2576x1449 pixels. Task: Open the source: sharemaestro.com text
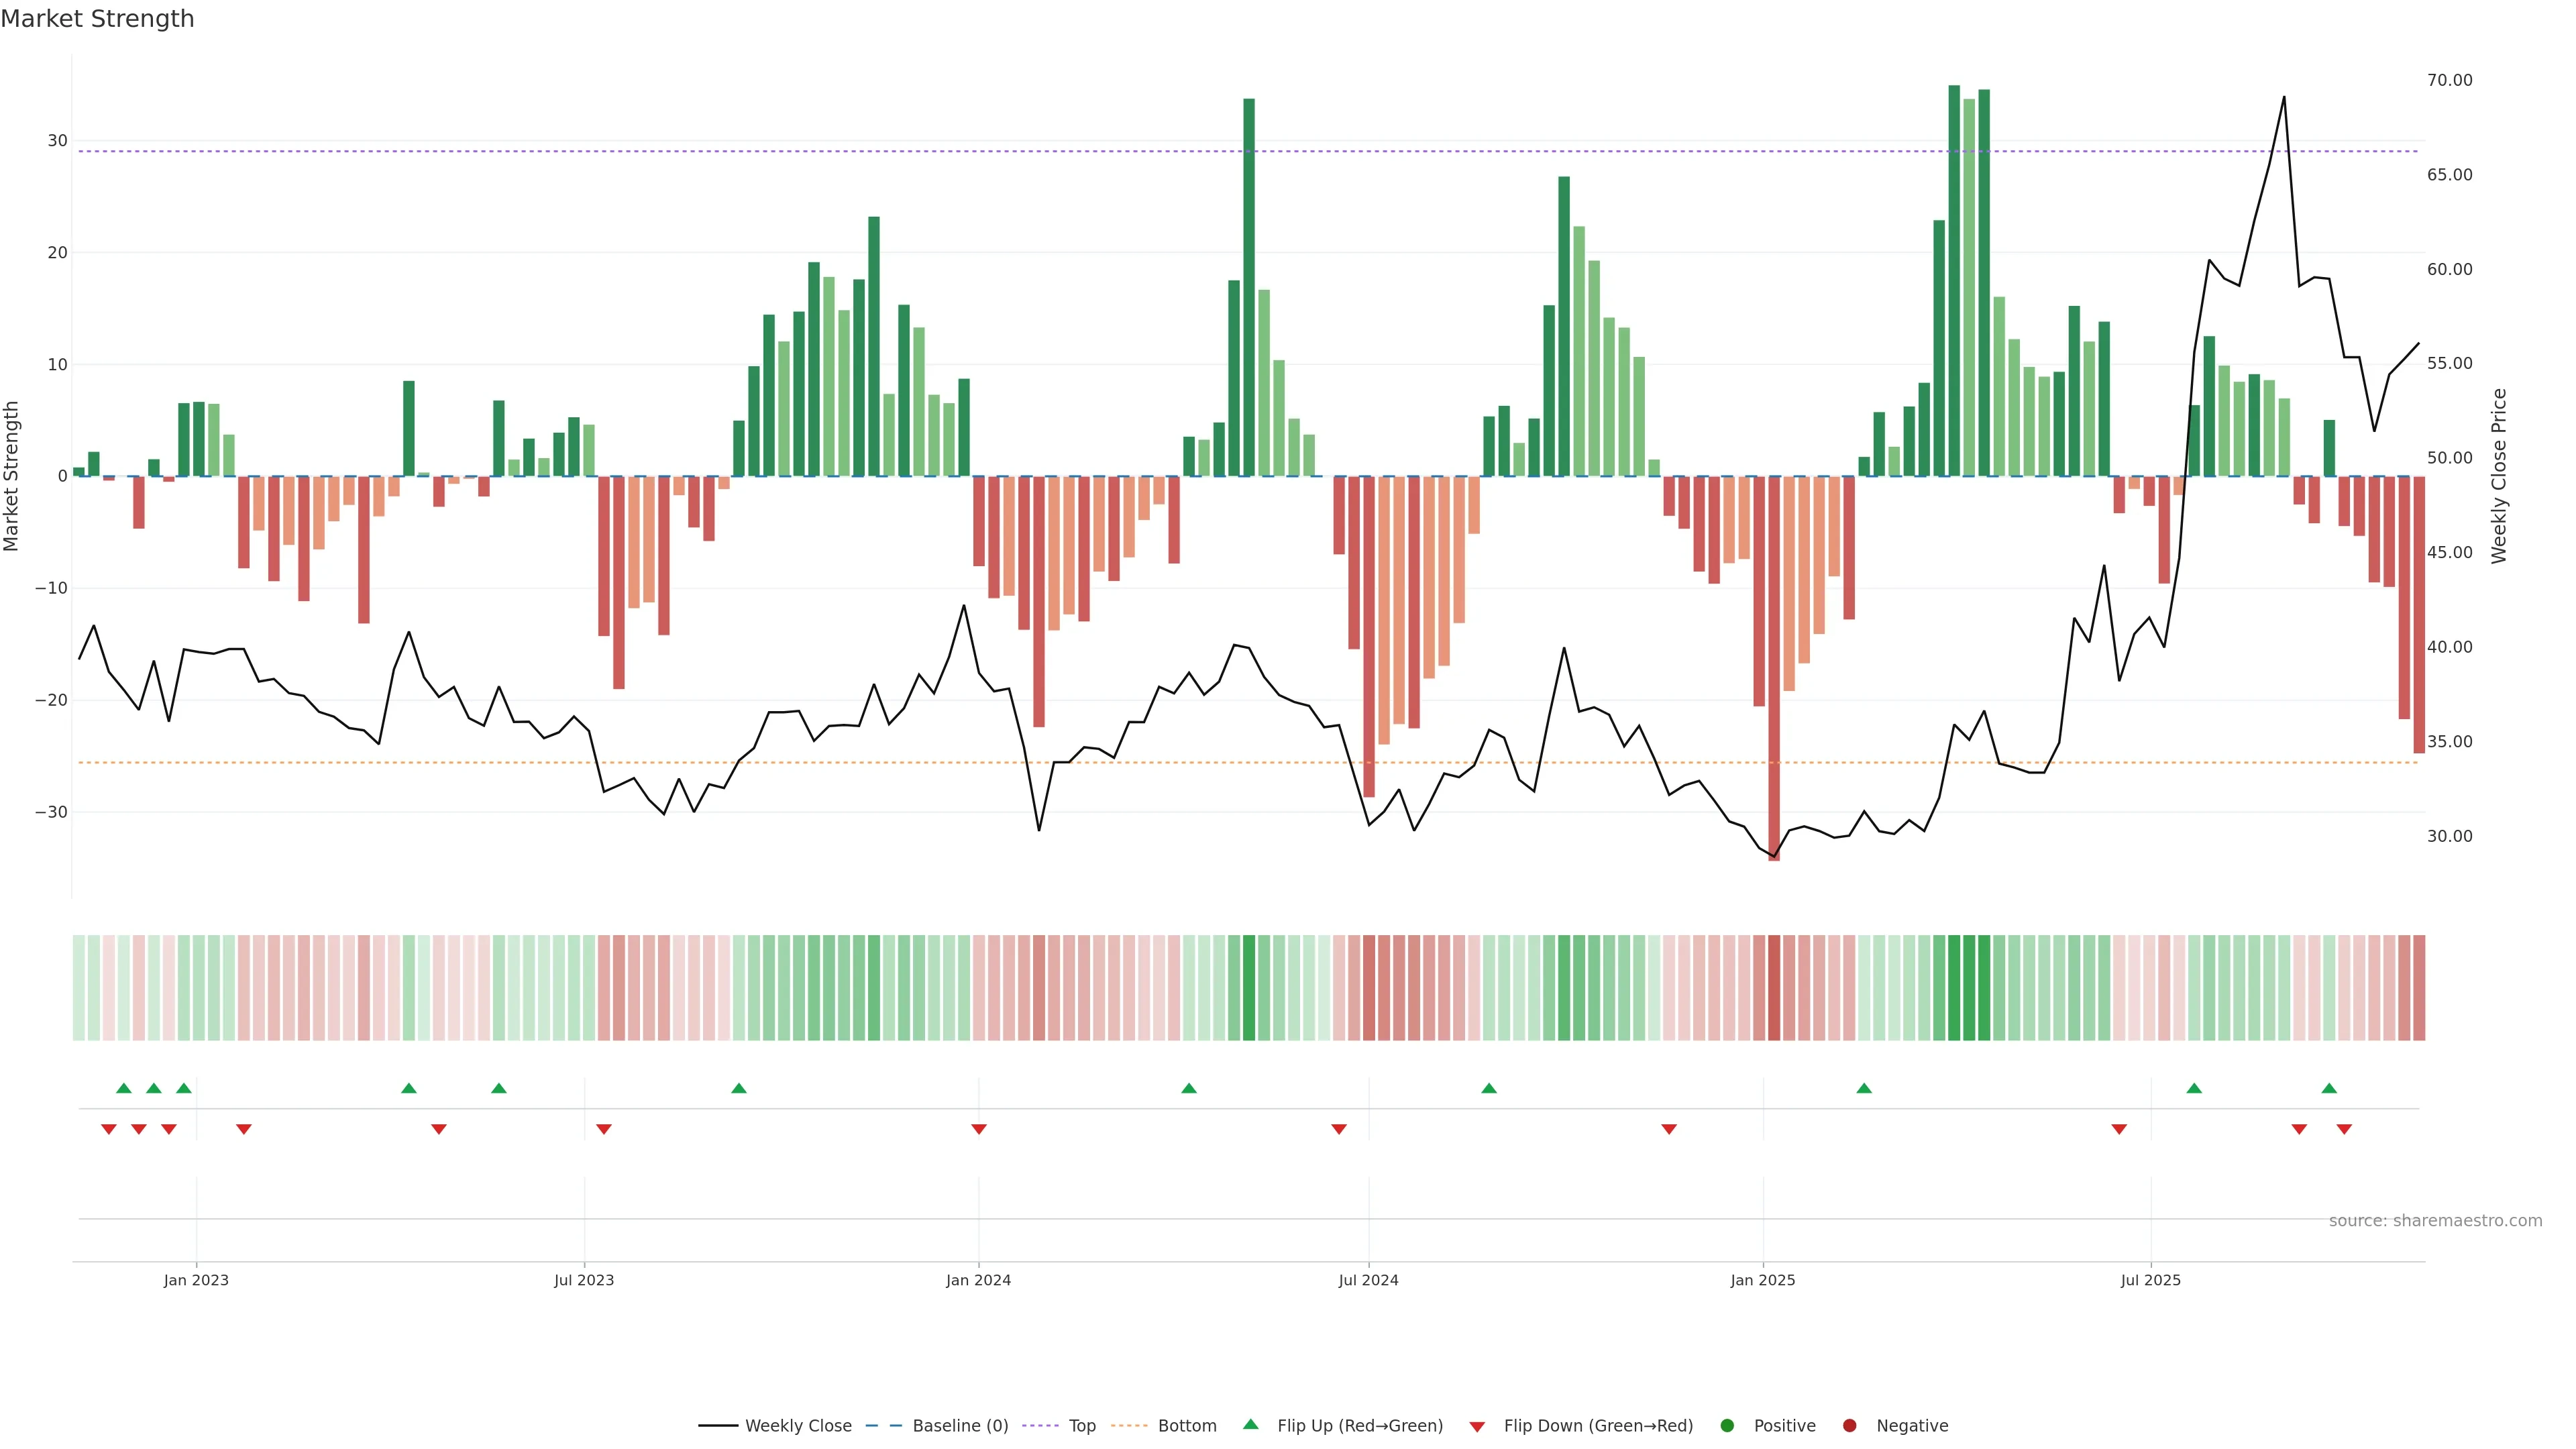2435,1221
